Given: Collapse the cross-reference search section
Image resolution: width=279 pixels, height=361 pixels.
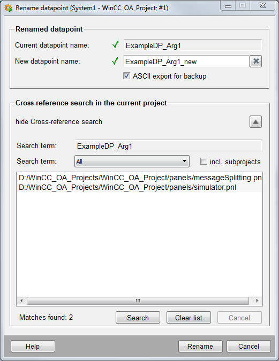Looking at the screenshot, I should click(x=255, y=121).
